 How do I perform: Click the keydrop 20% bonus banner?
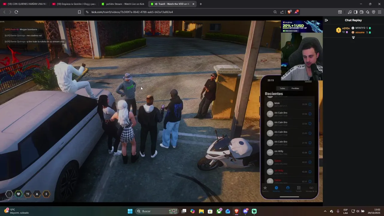click(x=302, y=26)
